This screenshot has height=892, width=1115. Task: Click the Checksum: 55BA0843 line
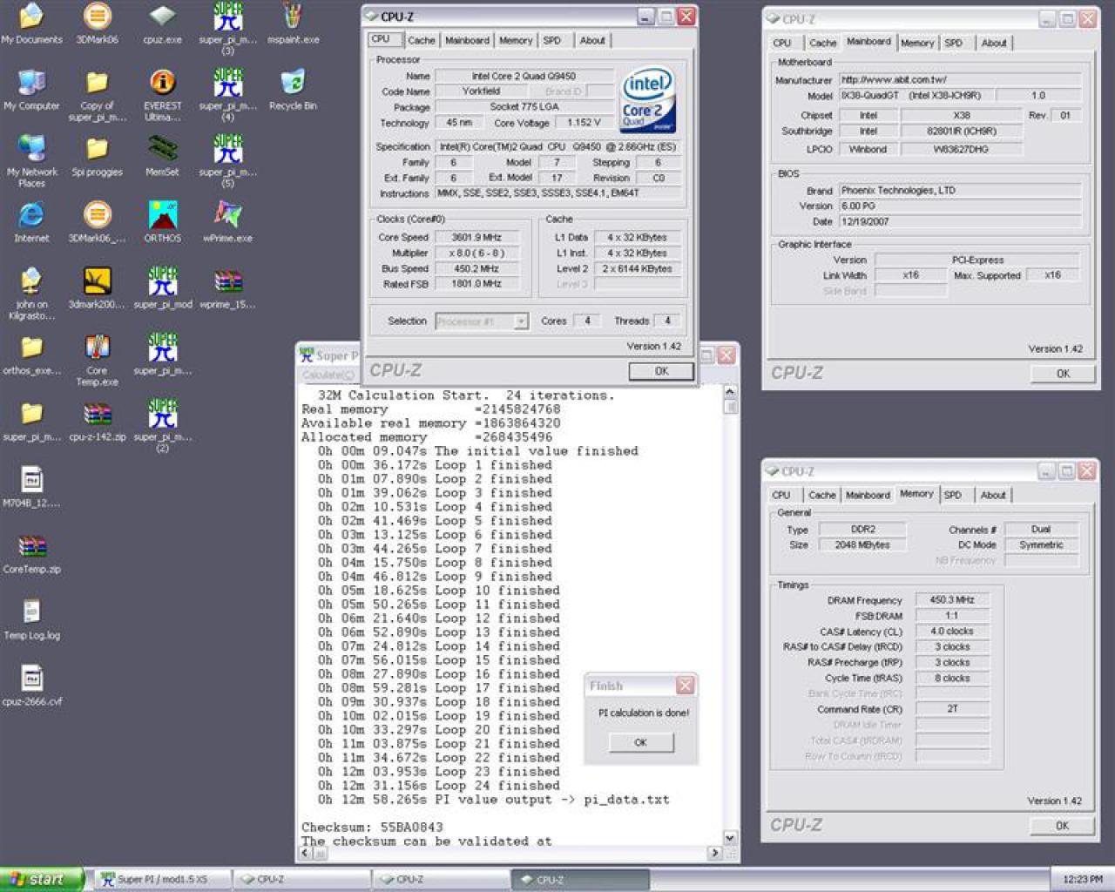372,828
